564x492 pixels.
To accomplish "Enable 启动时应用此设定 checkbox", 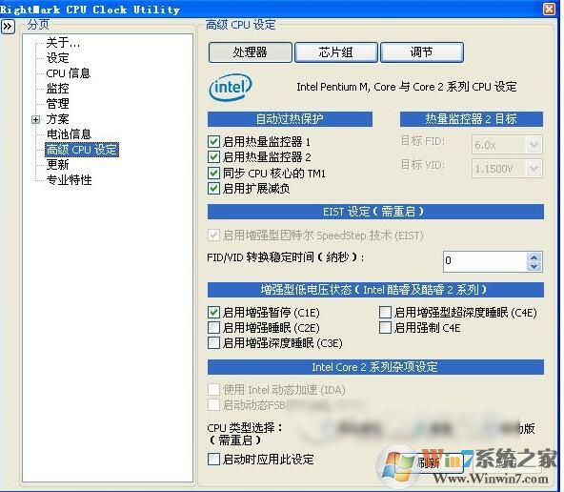I will point(213,460).
